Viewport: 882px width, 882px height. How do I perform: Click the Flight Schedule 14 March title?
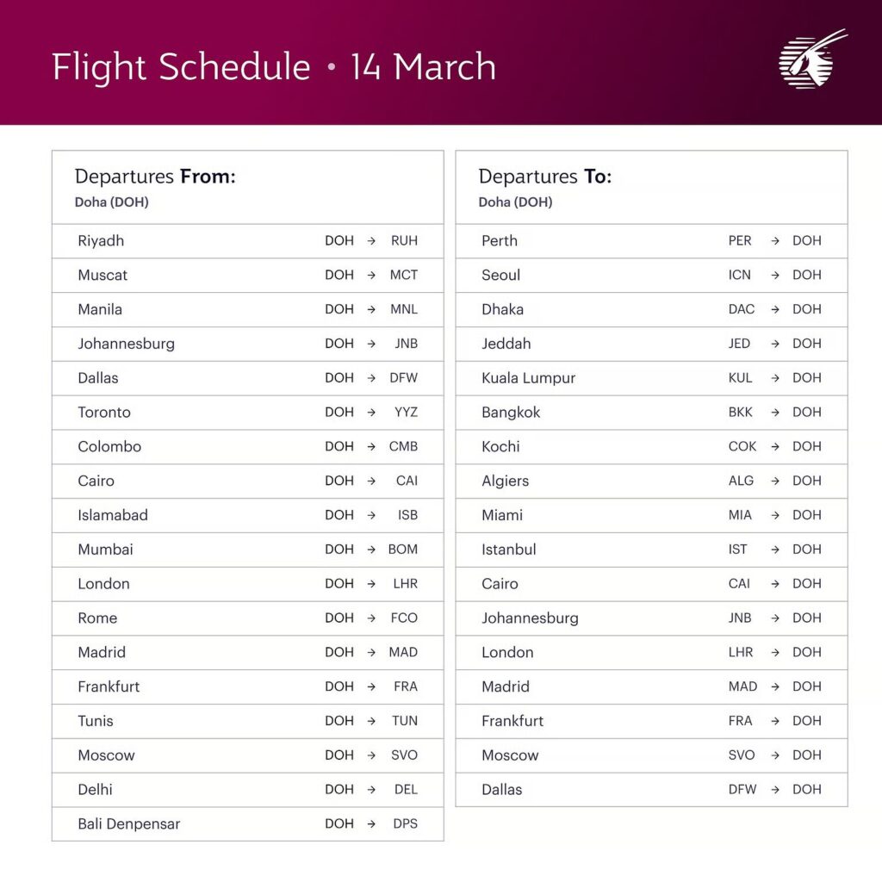(x=274, y=67)
